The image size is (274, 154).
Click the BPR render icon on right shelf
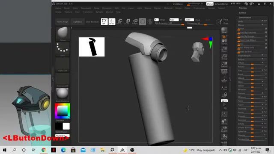pos(224,31)
